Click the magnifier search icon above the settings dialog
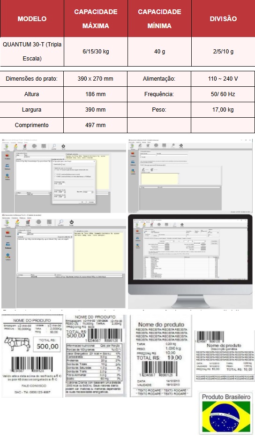 (x=54, y=146)
